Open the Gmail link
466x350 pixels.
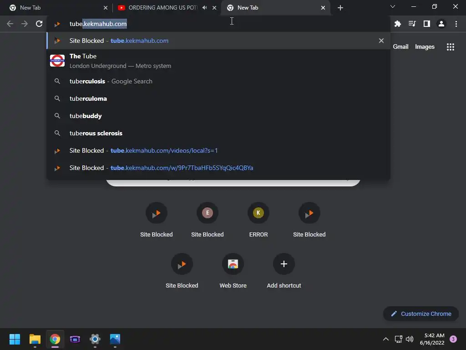tap(400, 47)
